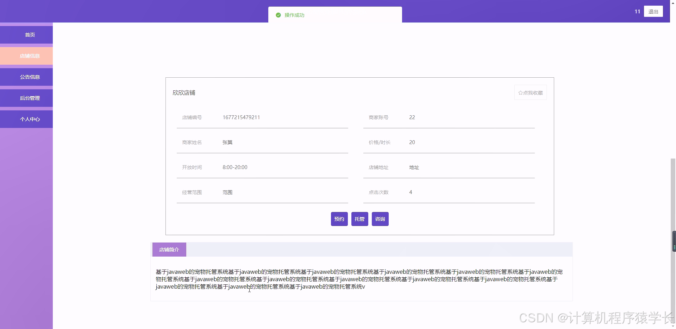Click the 操作成功 notification banner

coord(335,15)
